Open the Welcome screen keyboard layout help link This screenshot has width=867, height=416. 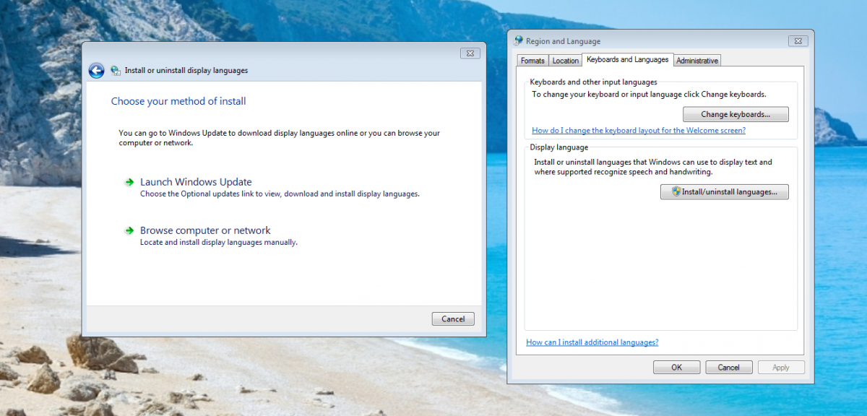[x=639, y=131]
